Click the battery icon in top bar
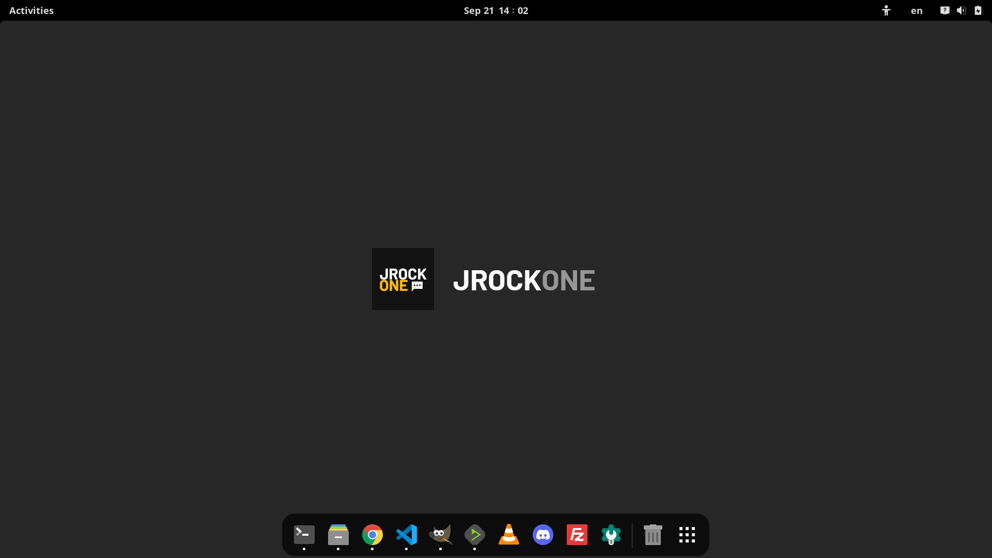 [x=978, y=10]
